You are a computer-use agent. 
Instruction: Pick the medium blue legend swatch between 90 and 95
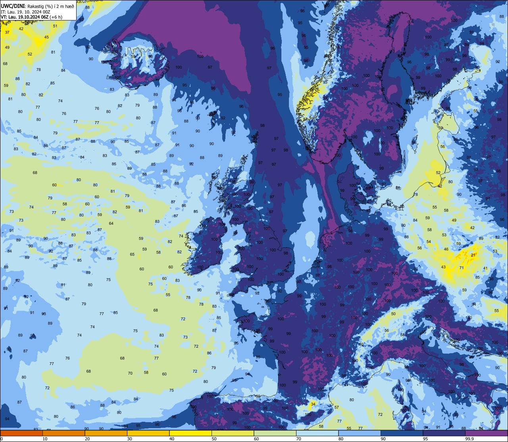[402, 433]
